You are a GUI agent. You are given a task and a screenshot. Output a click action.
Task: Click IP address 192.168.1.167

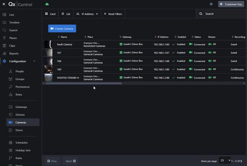pyautogui.click(x=161, y=53)
